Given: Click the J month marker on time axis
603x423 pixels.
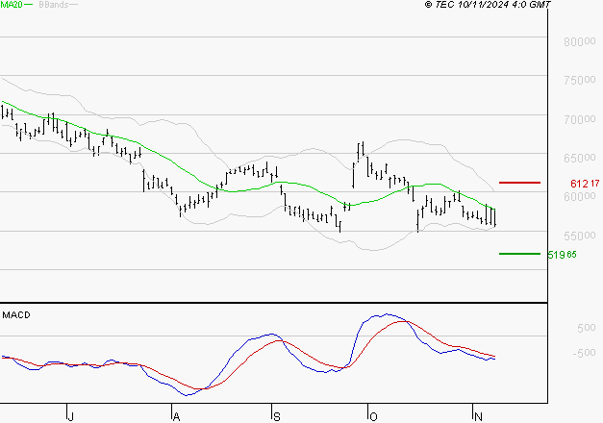Looking at the screenshot, I should pyautogui.click(x=70, y=416).
